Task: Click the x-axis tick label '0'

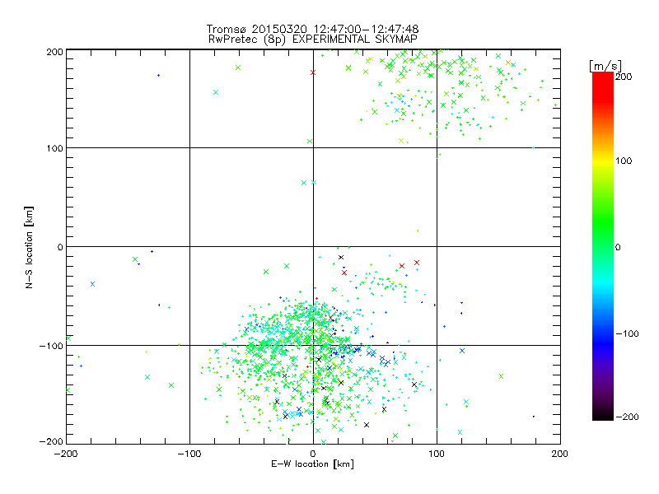Action: (313, 454)
